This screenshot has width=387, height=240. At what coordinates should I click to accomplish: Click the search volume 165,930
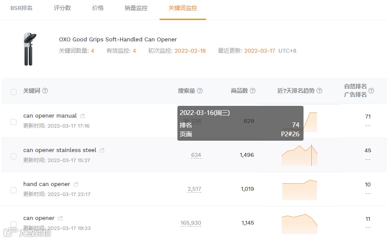click(190, 223)
